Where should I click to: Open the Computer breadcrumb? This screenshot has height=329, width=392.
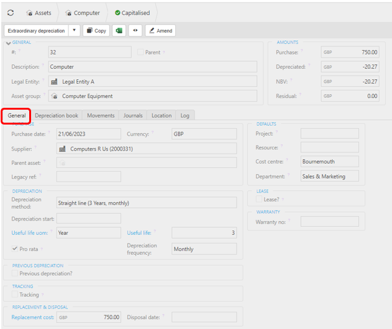[83, 13]
